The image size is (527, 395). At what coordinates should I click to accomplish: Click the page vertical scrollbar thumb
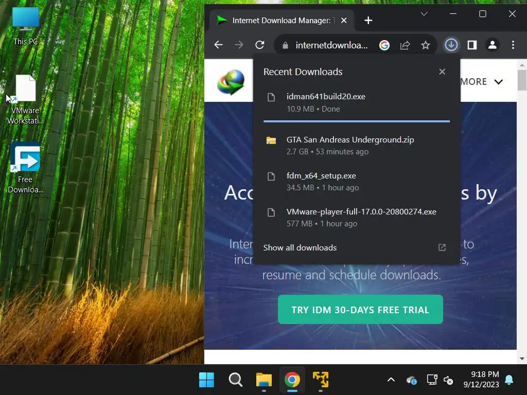[522, 80]
